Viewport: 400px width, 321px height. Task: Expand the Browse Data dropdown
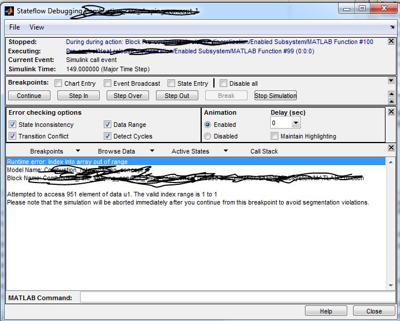pyautogui.click(x=152, y=151)
